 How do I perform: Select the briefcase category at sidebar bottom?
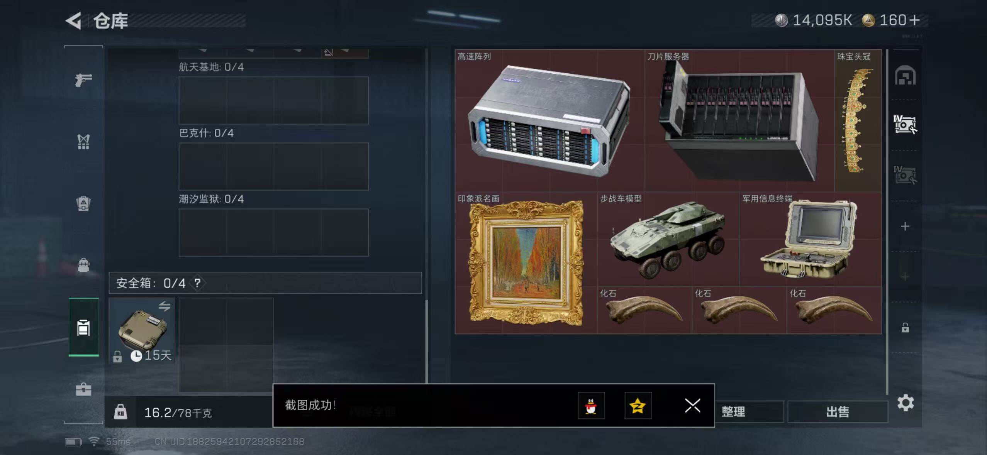click(x=83, y=389)
